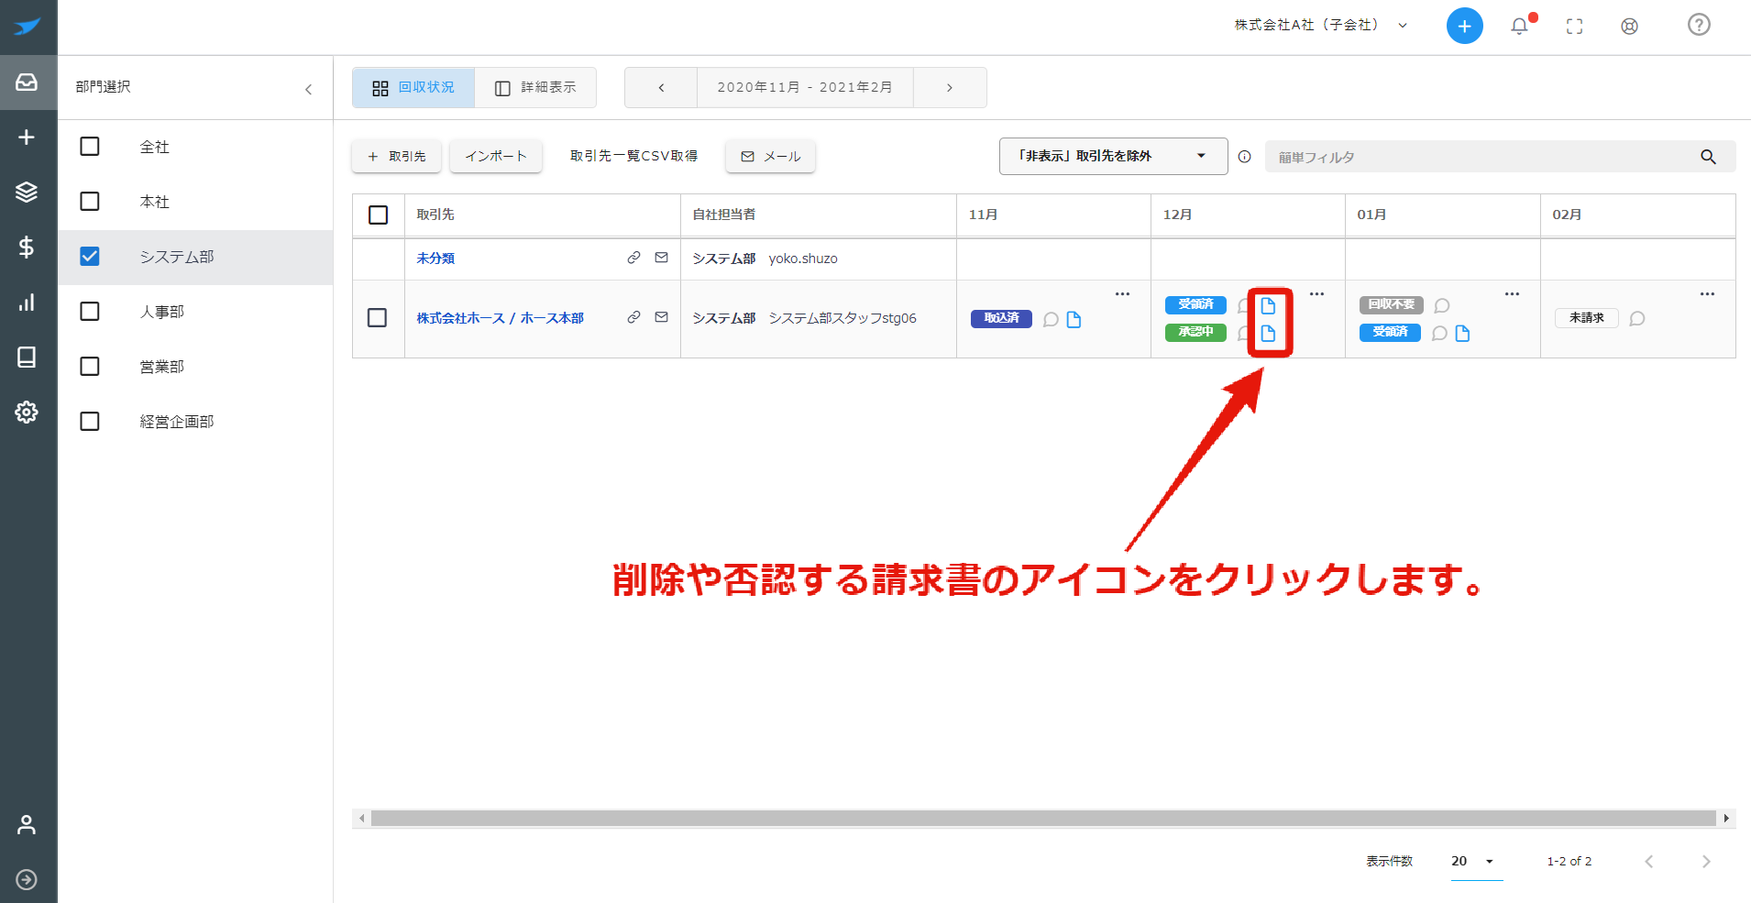
Task: Open the 表示件数 20 dropdown
Action: (1476, 862)
